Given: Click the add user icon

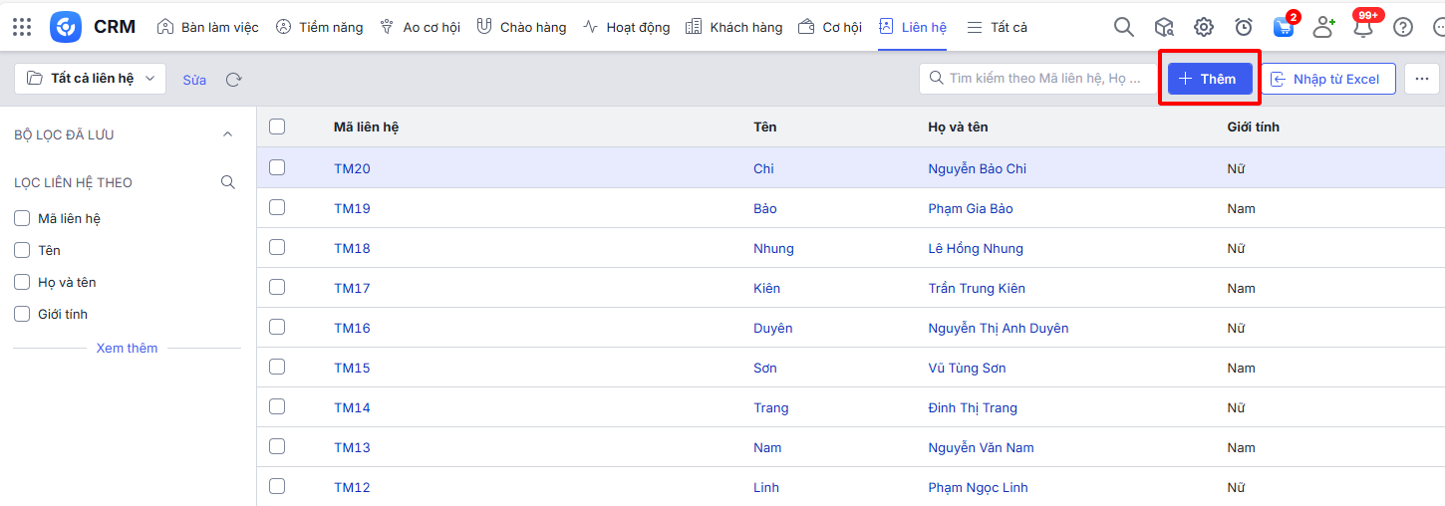Looking at the screenshot, I should tap(1323, 27).
